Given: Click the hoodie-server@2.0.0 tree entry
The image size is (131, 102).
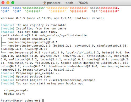Looking at the screenshot, I should coord(24,53).
